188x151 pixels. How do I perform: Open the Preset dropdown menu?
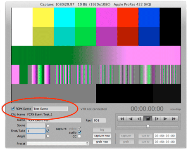pos(58,144)
